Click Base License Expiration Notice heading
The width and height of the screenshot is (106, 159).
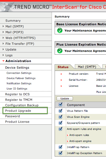tap(81, 24)
